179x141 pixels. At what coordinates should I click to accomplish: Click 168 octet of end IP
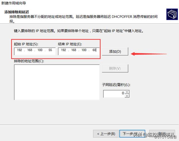coord(74,50)
